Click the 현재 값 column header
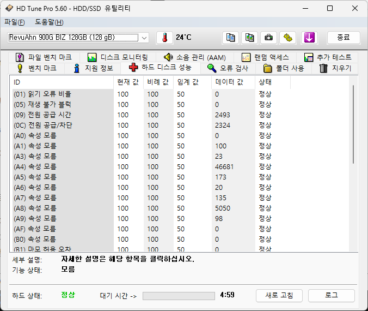Image resolution: width=368 pixels, height=311 pixels. coord(128,82)
